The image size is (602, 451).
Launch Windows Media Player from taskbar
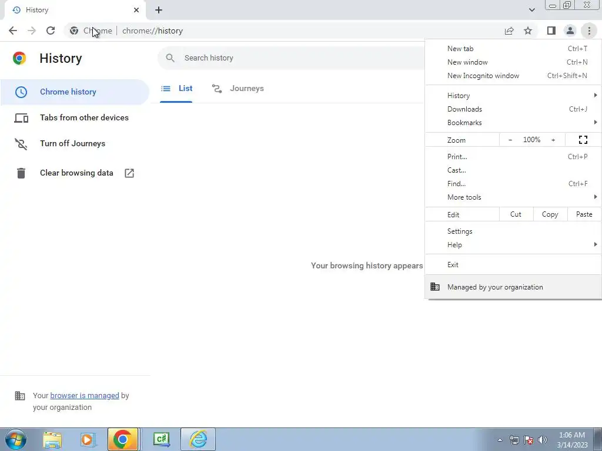[88, 439]
